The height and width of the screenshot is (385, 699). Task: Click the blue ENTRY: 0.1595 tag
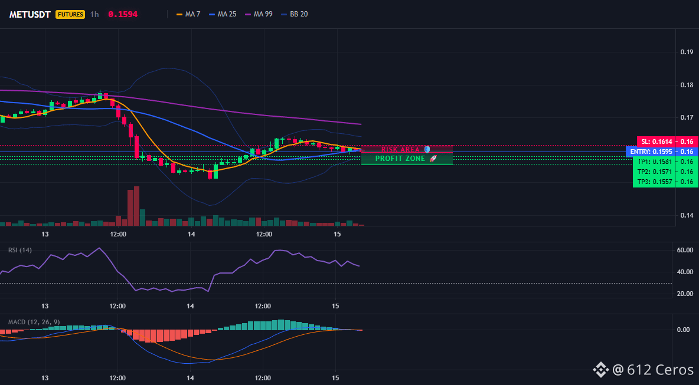pos(651,152)
